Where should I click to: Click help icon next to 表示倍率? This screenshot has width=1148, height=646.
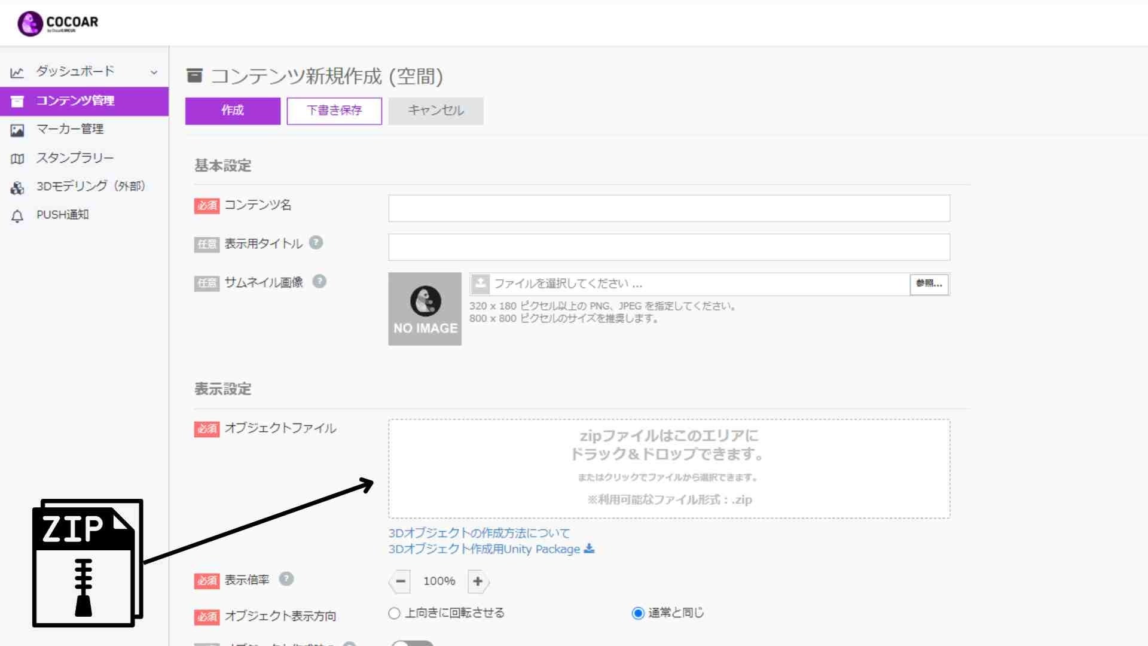tap(286, 578)
